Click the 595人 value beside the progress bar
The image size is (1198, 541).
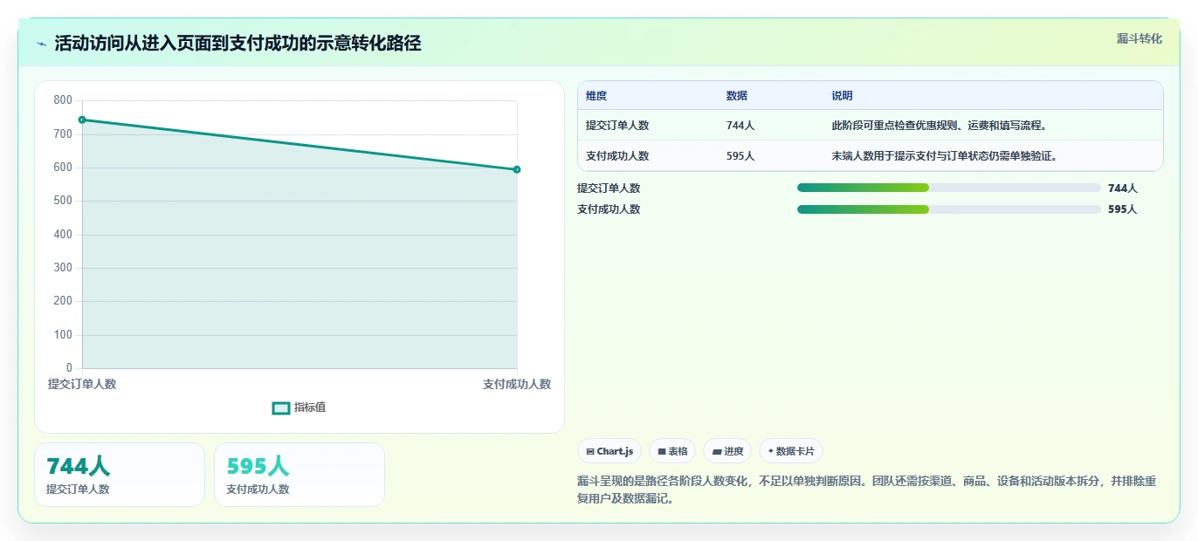[x=1123, y=209]
